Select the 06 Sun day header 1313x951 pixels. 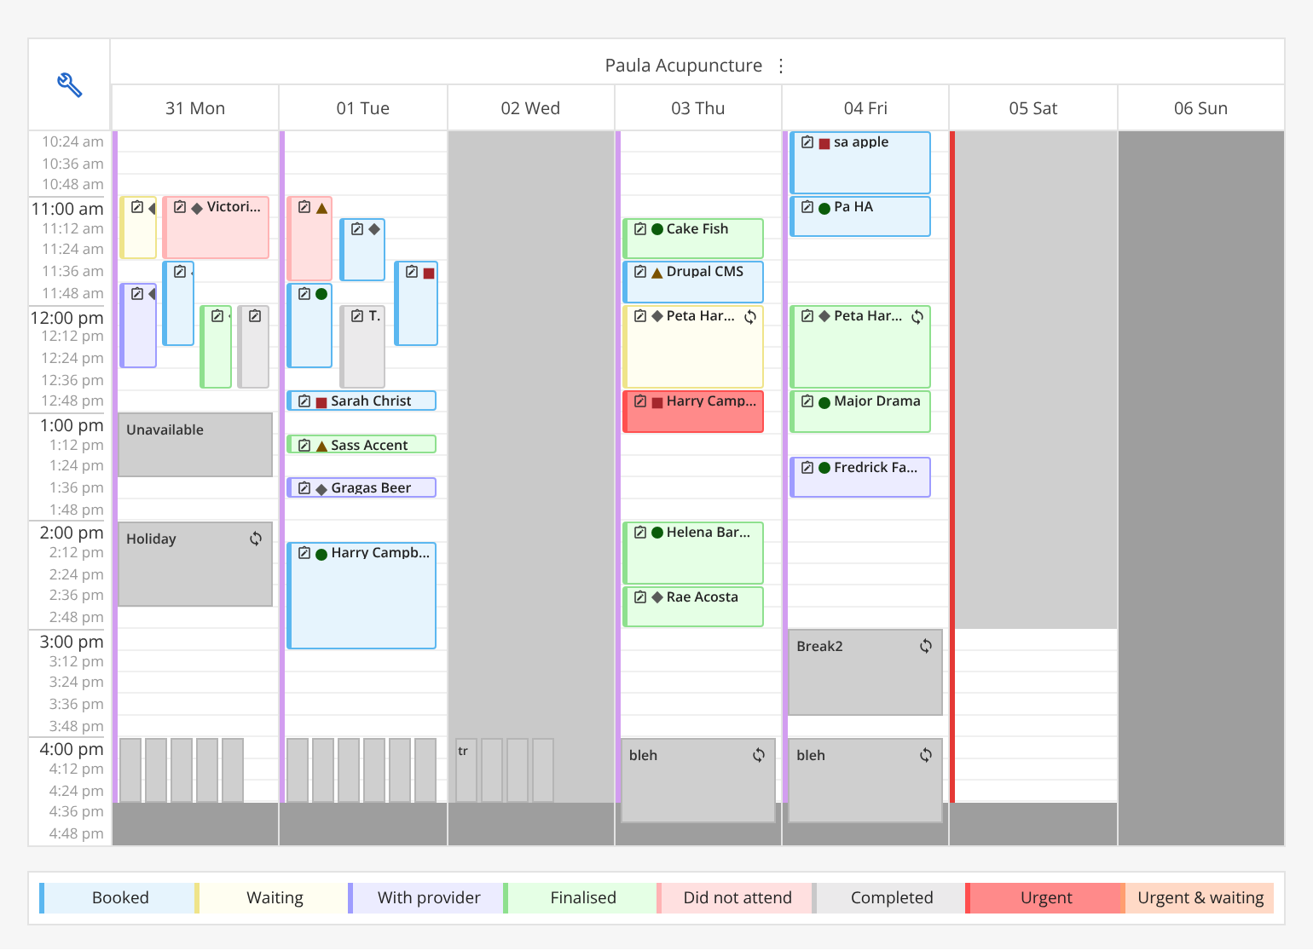click(1200, 108)
